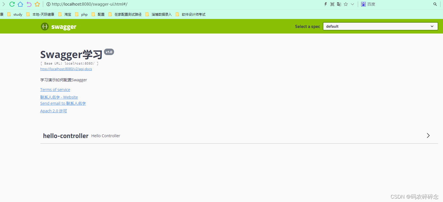Open the Apach 2.0 许可 license link
The width and height of the screenshot is (443, 202).
(x=54, y=111)
